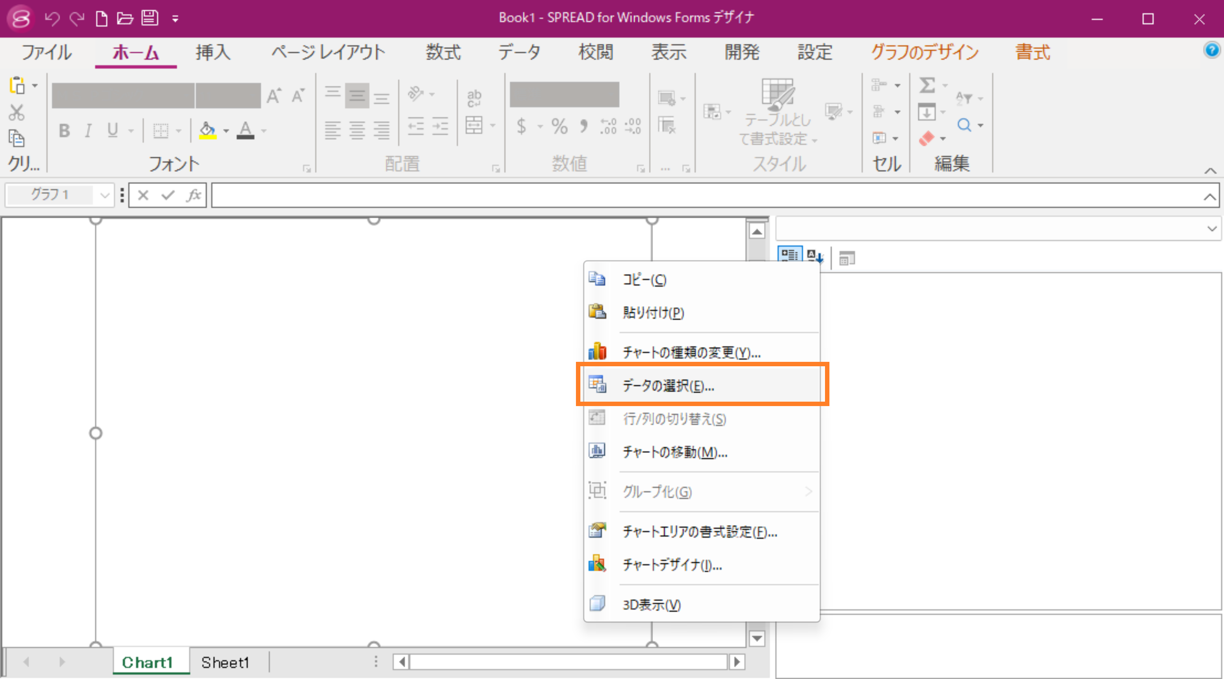Increase font size with larger A icon
Screen dimensions: 1224x679
tap(274, 96)
